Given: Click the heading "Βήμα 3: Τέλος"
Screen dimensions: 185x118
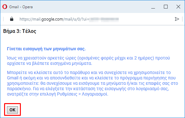Looking at the screenshot, I should [x=20, y=31].
